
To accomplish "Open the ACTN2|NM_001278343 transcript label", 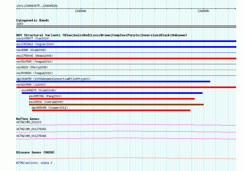I will 31,129.
